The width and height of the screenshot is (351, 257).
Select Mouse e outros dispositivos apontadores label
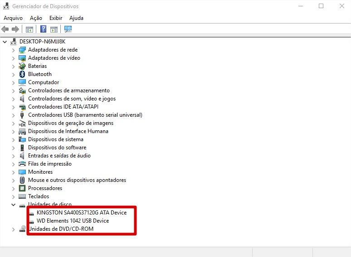pyautogui.click(x=77, y=180)
